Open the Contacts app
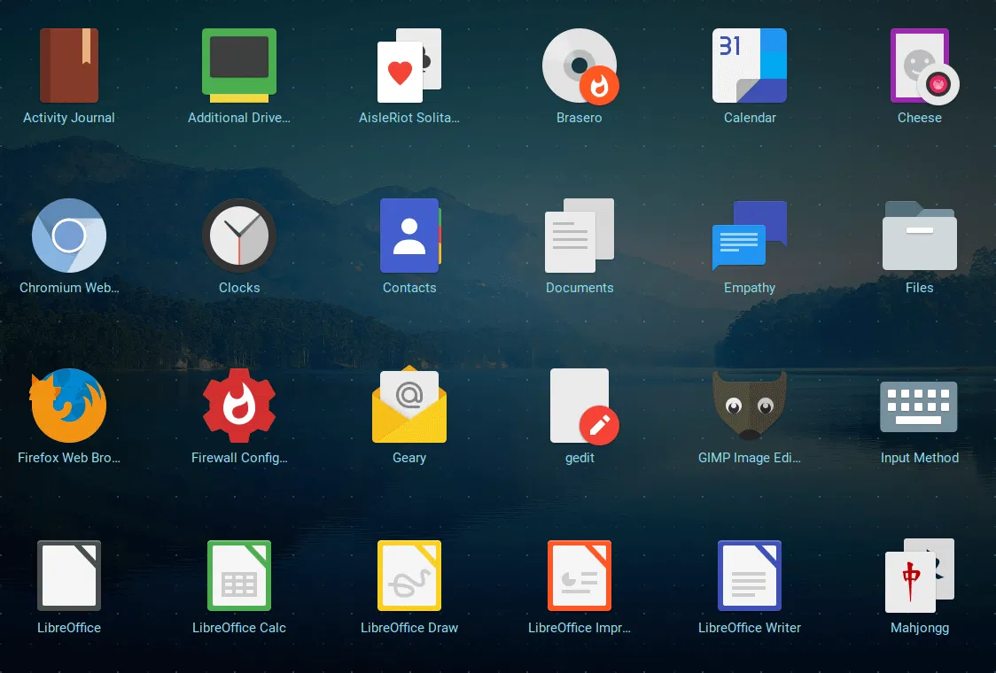The width and height of the screenshot is (996, 673). 409,236
